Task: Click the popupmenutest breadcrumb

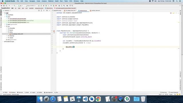Action: 39,8
